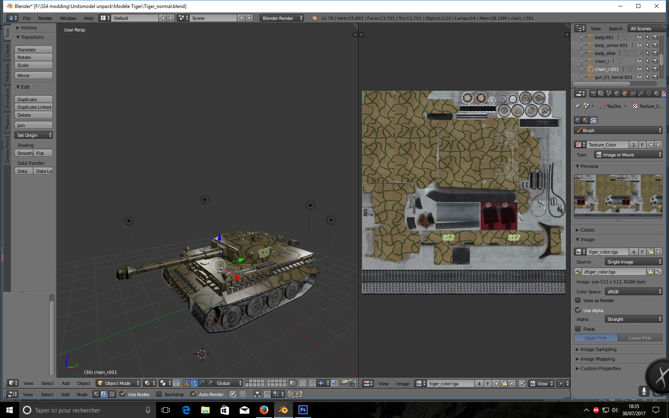Open Help menu
This screenshot has width=669, height=418.
tap(88, 18)
